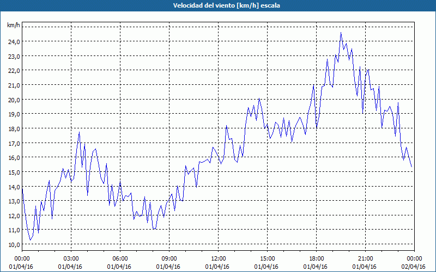Click the 15:00 time axis label

267,259
